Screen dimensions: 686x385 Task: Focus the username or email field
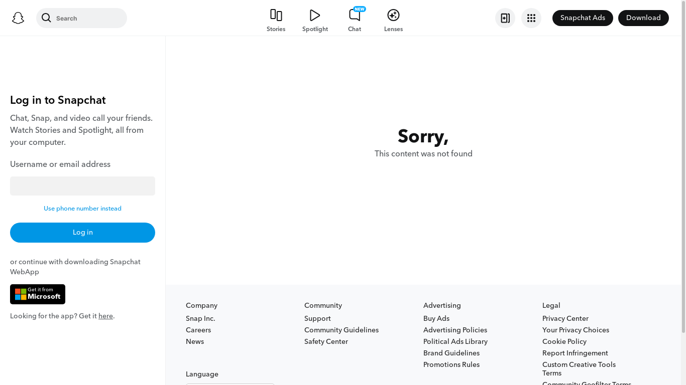click(x=82, y=186)
